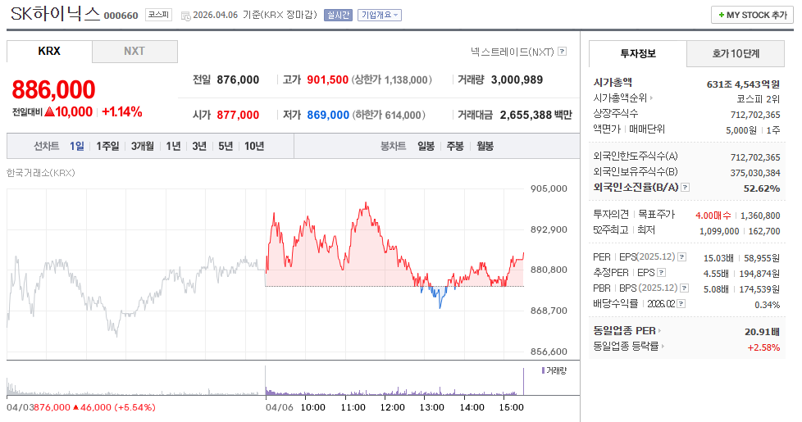This screenshot has width=802, height=422.
Task: Click current price 886,000
Action: [53, 89]
